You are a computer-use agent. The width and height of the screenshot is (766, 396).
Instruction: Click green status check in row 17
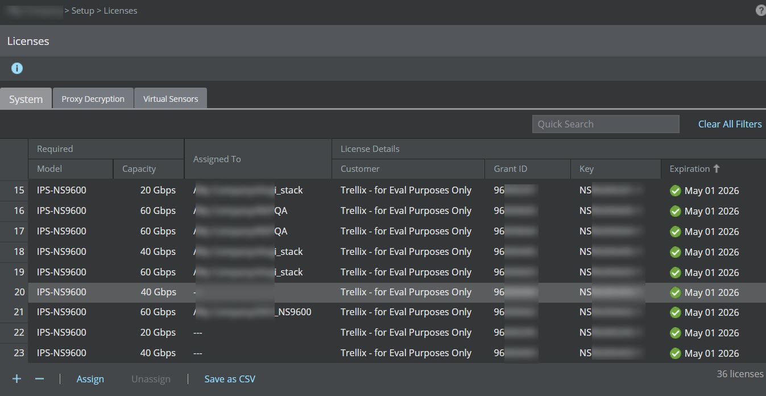(676, 232)
